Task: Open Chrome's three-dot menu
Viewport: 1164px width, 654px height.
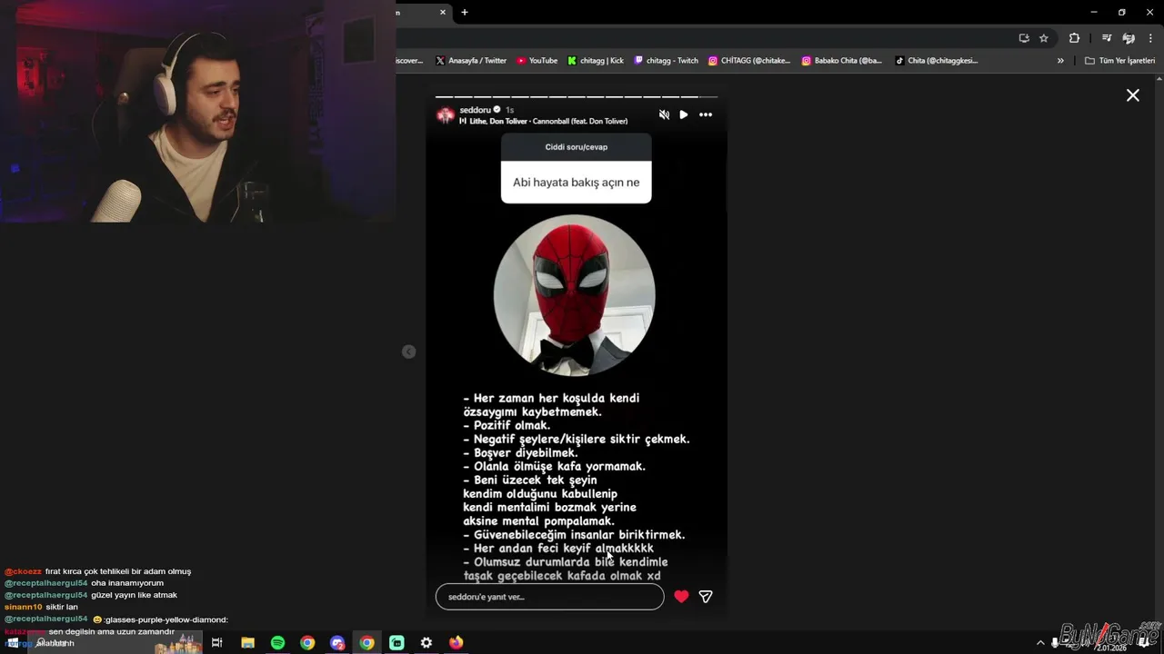Action: [x=1151, y=38]
